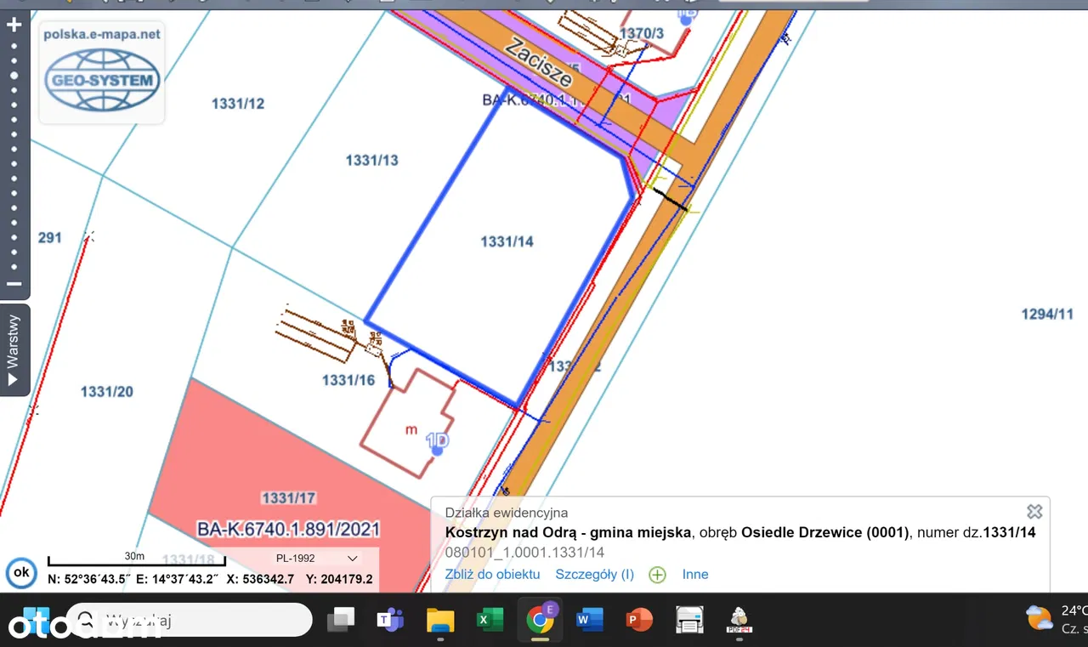The height and width of the screenshot is (647, 1088).
Task: Open the PL-1992 coordinate system dropdown
Action: click(316, 559)
